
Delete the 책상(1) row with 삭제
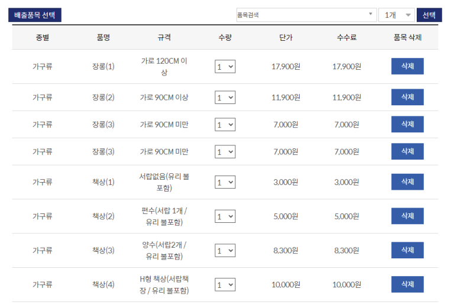(407, 182)
